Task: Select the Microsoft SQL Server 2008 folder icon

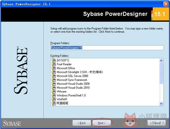Action: tap(54, 76)
